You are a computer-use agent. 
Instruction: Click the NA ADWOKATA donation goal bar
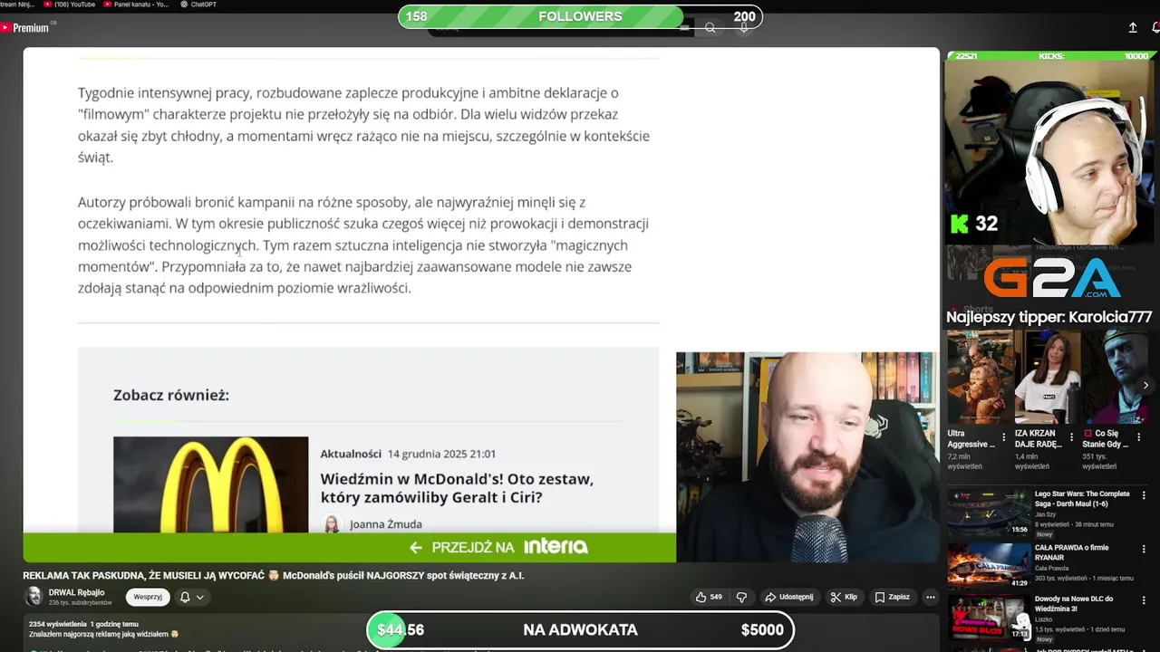point(580,630)
